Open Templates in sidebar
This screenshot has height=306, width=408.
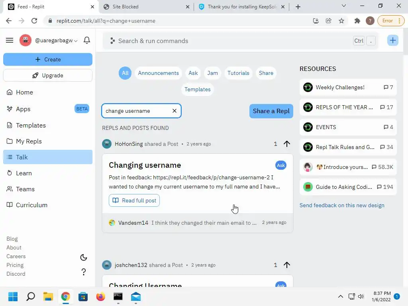pos(48,126)
